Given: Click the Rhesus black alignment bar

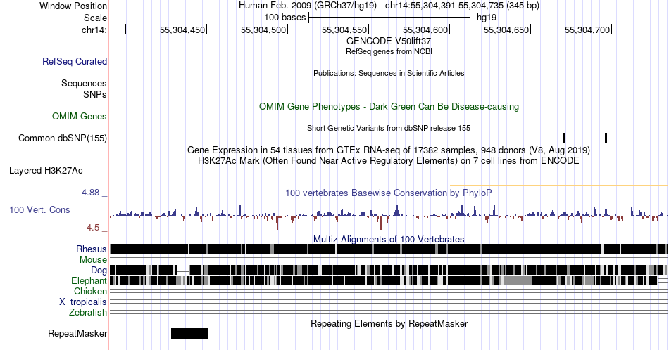Looking at the screenshot, I should [389, 249].
